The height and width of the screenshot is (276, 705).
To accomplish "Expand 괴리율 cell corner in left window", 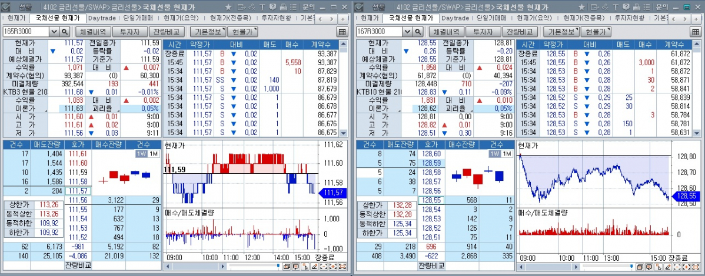I will coord(118,111).
